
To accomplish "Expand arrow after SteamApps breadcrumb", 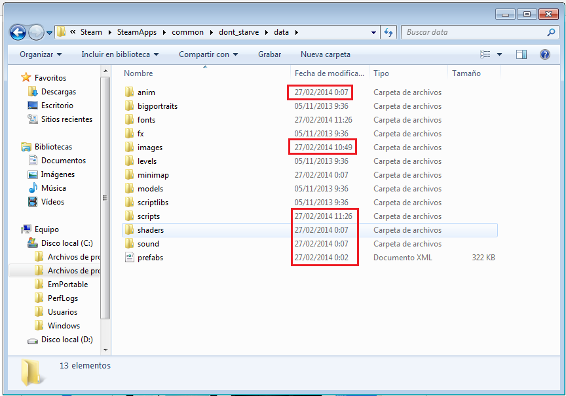I will [164, 33].
